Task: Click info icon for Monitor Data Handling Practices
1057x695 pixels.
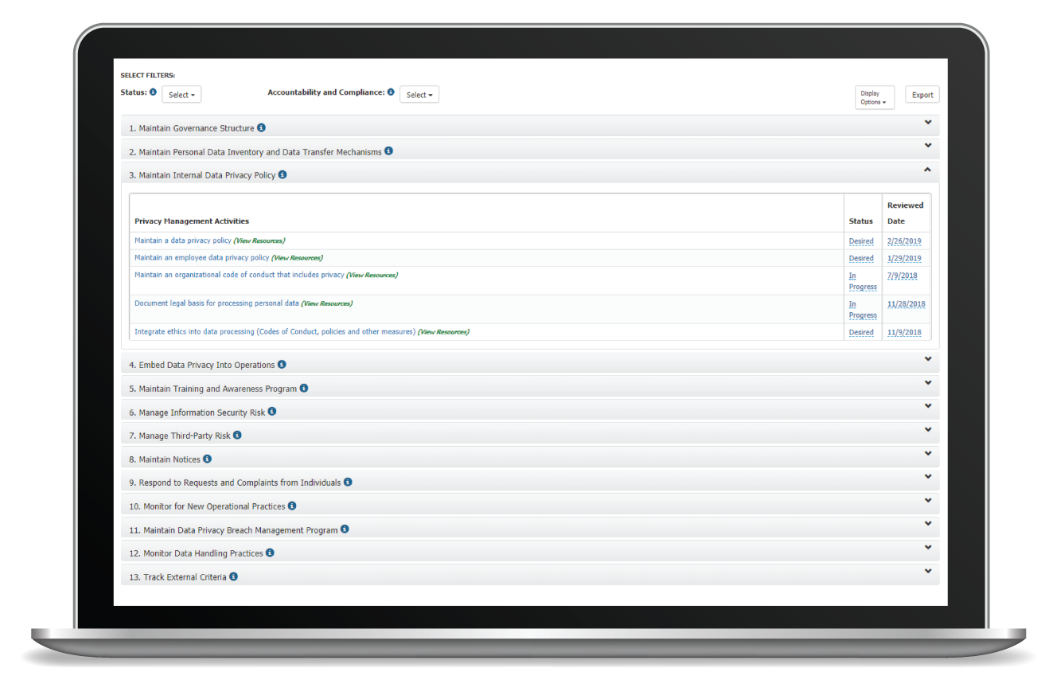Action: pos(270,552)
